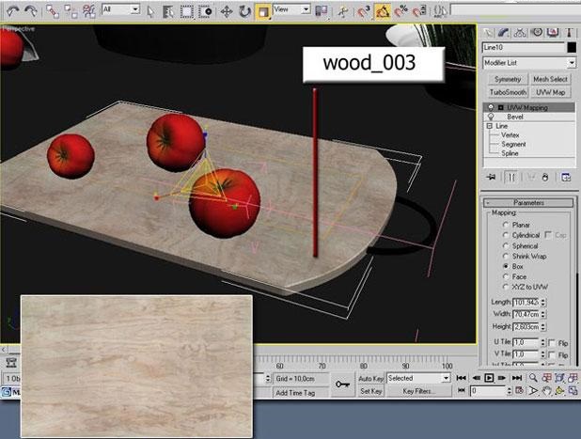
Task: Click the Pin Stack icon
Action: pos(491,177)
